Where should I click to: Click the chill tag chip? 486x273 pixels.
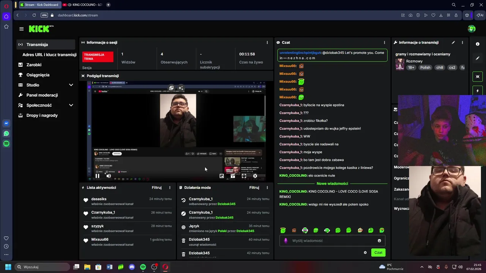click(440, 67)
